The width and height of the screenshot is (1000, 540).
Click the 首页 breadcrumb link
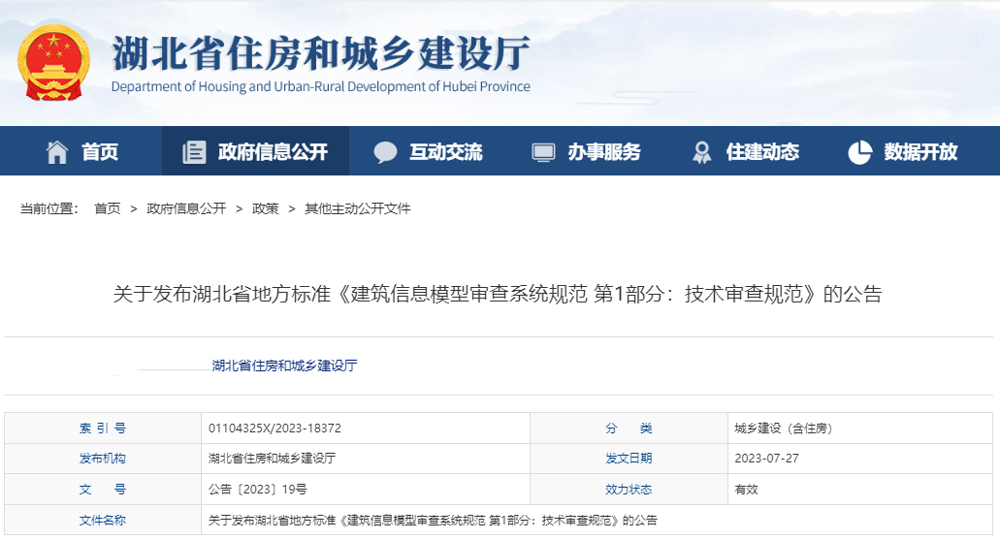point(107,208)
